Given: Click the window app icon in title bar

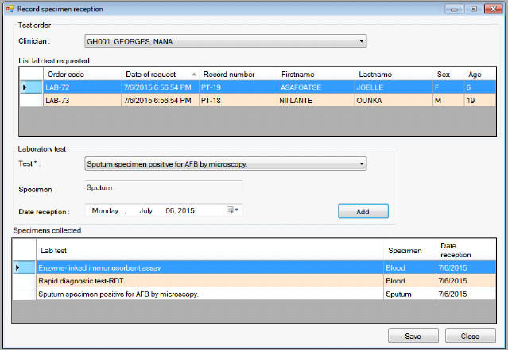Looking at the screenshot, I should pyautogui.click(x=10, y=9).
